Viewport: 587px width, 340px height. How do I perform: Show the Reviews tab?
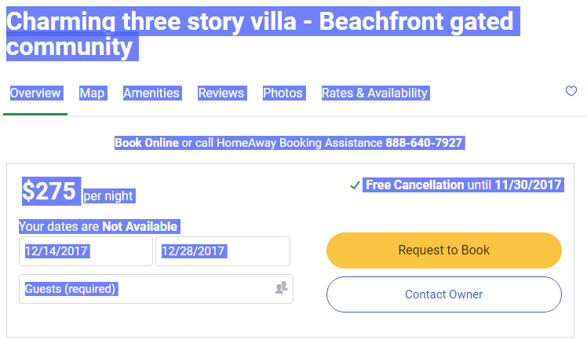pyautogui.click(x=221, y=93)
